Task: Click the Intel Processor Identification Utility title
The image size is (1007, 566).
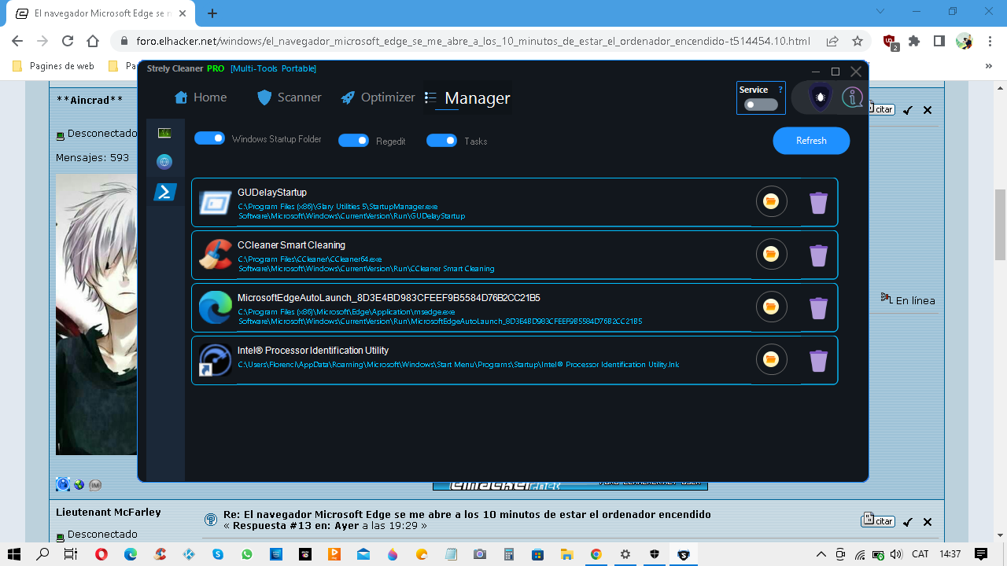Action: (x=313, y=351)
